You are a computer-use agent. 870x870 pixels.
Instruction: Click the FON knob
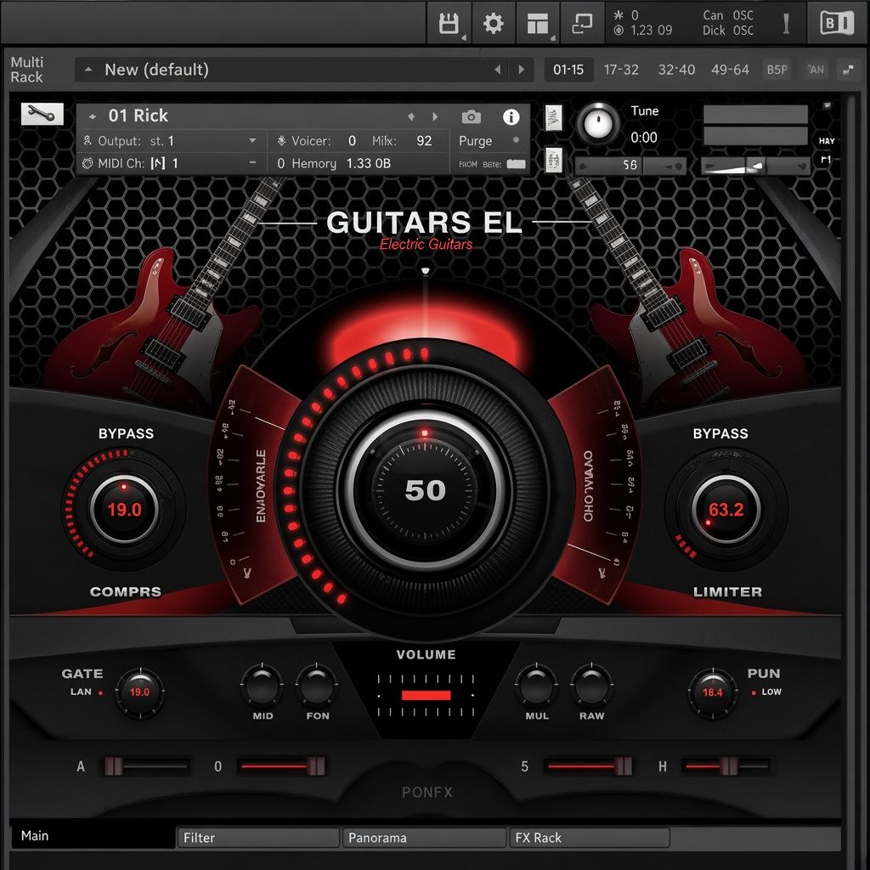pos(317,686)
